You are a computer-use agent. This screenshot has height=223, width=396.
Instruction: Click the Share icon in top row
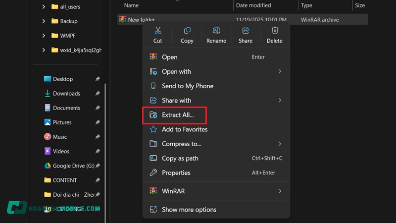pyautogui.click(x=245, y=31)
